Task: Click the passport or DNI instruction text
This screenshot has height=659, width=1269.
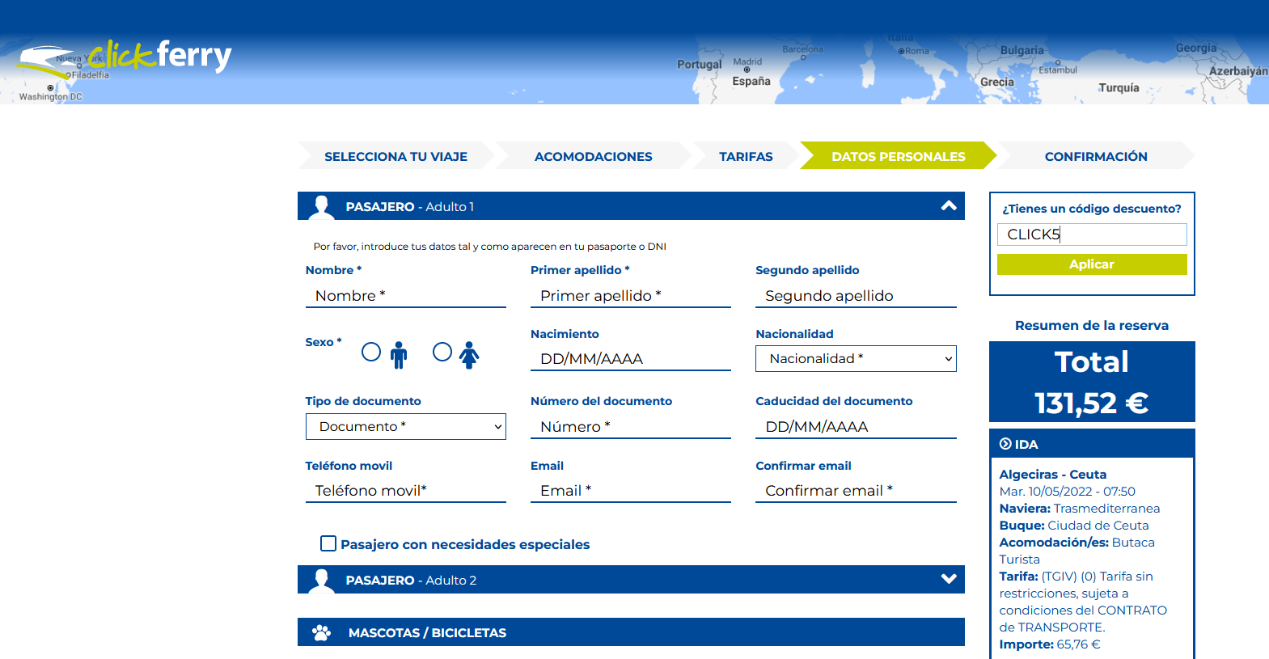Action: 490,247
